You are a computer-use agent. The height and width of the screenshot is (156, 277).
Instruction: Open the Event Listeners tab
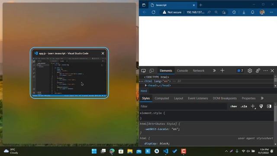click(x=198, y=98)
